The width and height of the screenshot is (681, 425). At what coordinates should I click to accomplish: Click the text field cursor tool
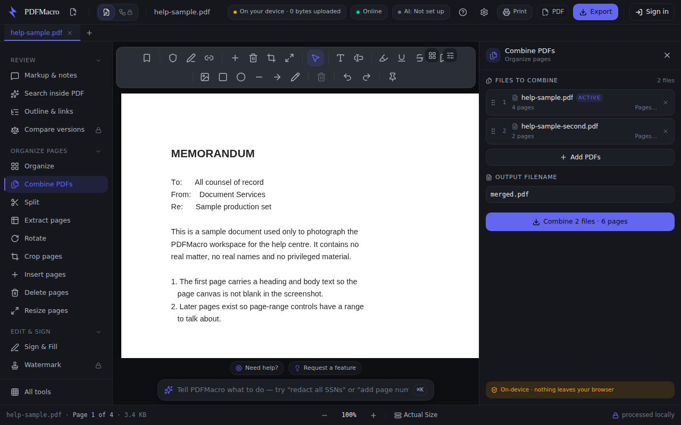point(359,58)
